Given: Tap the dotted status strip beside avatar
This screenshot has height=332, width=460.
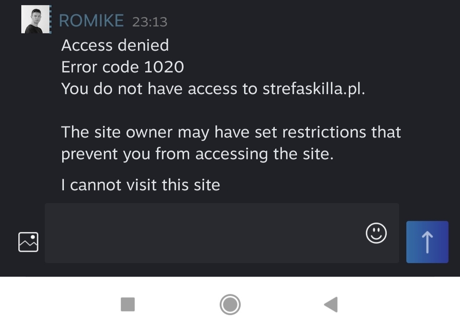Looking at the screenshot, I should (x=51, y=19).
